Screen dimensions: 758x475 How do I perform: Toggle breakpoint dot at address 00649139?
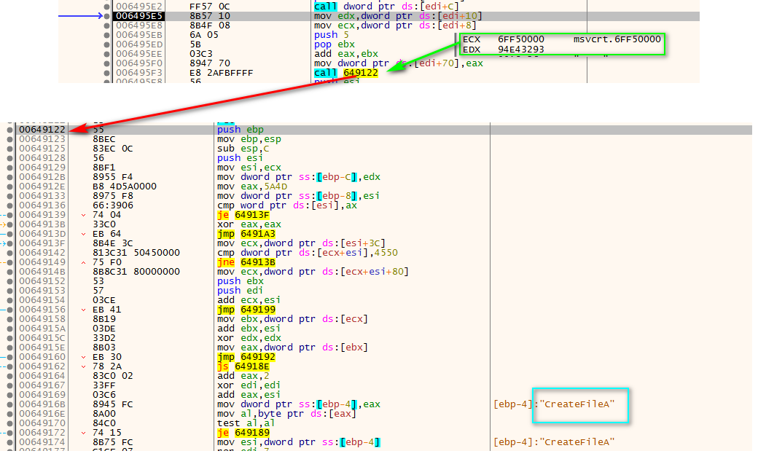coord(9,215)
